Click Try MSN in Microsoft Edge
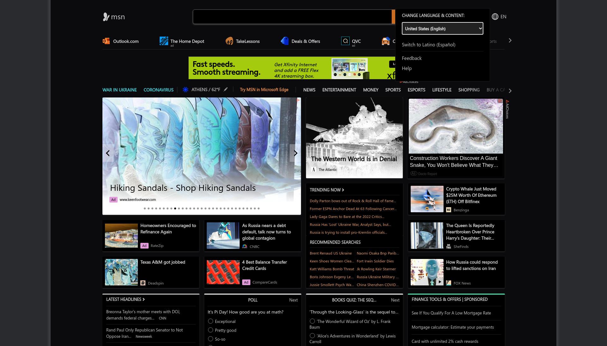Image resolution: width=607 pixels, height=346 pixels. coord(264,90)
